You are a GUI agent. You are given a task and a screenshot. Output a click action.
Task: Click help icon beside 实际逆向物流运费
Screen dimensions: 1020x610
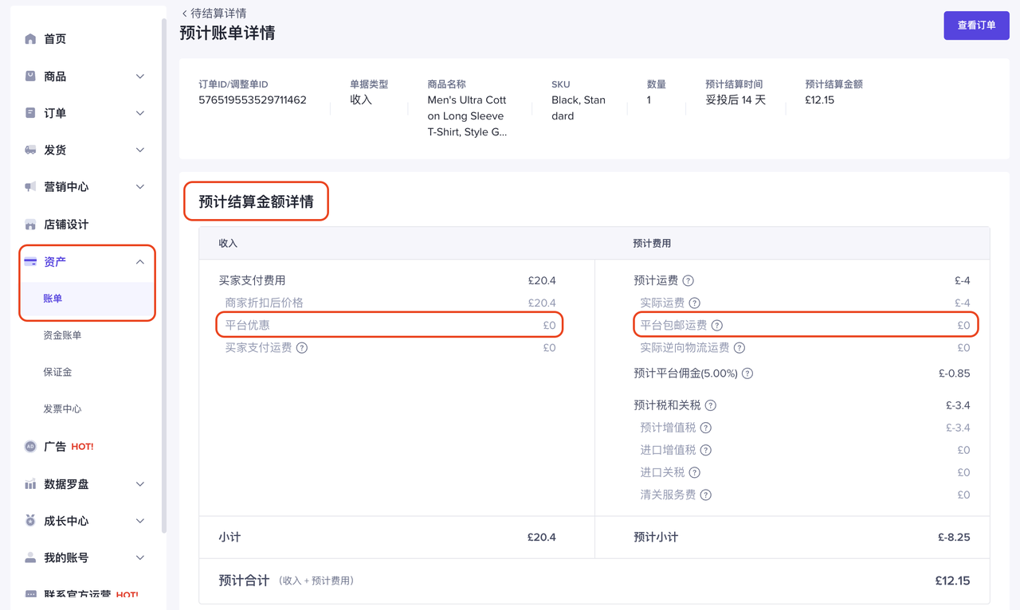click(739, 348)
